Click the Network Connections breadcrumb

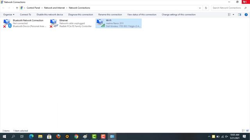pos(79,8)
